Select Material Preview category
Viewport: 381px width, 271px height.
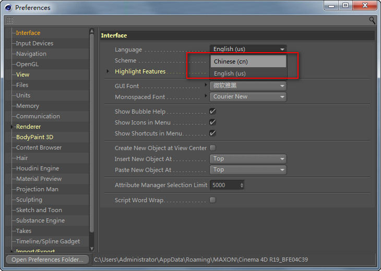click(39, 179)
